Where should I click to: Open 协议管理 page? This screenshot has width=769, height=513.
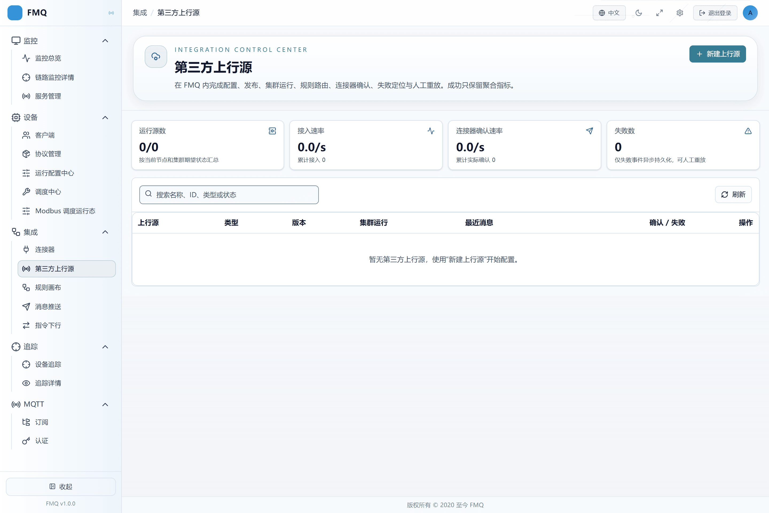point(67,154)
